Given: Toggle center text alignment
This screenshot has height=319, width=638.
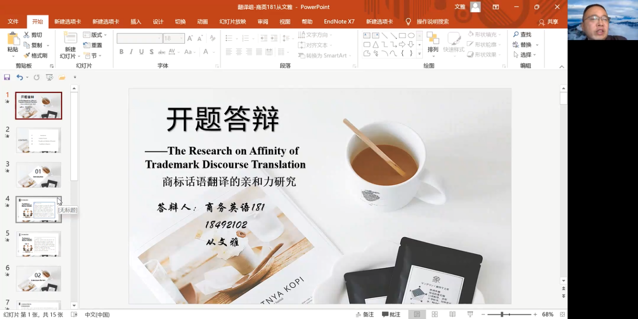Looking at the screenshot, I should tap(239, 52).
